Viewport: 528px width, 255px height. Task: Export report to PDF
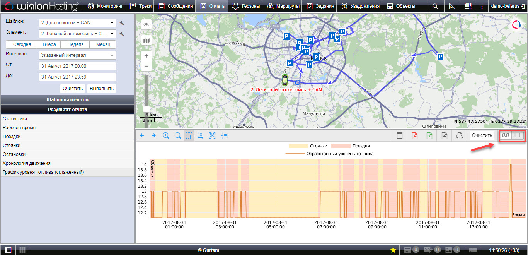click(x=414, y=135)
